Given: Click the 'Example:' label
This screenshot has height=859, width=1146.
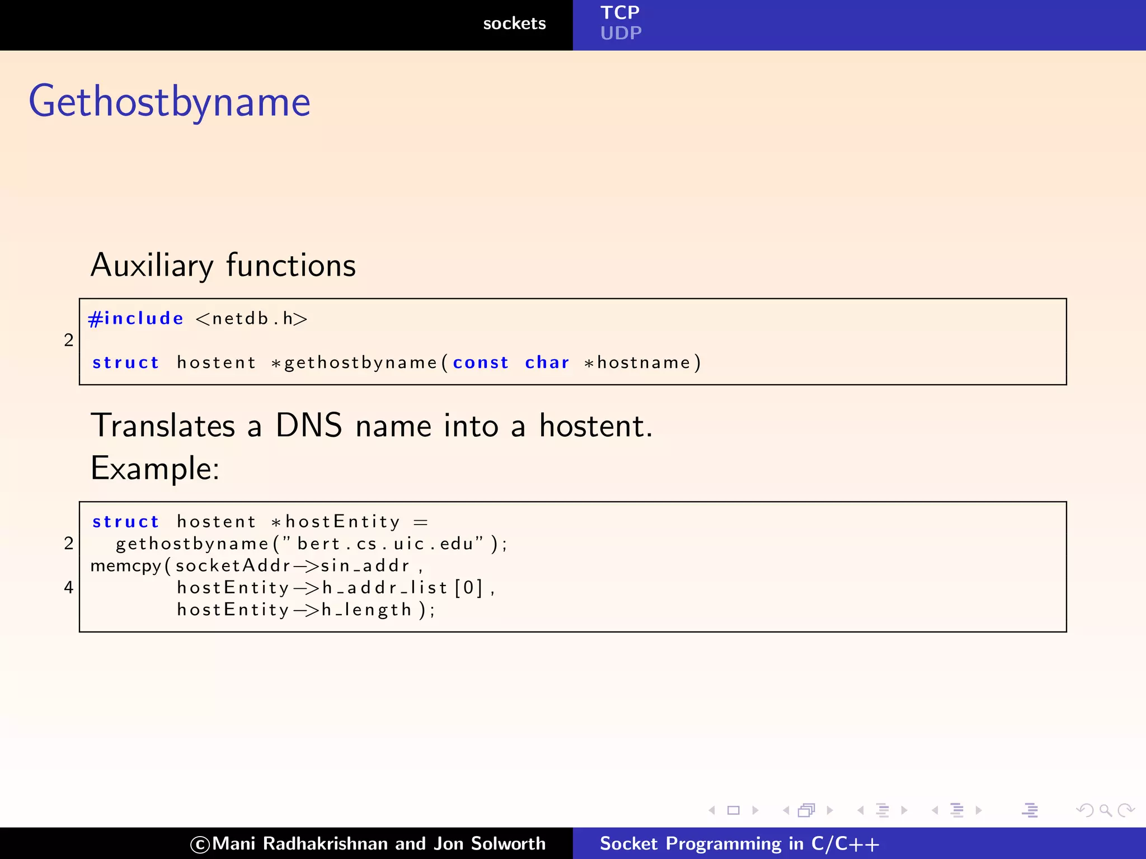Looking at the screenshot, I should pyautogui.click(x=155, y=468).
